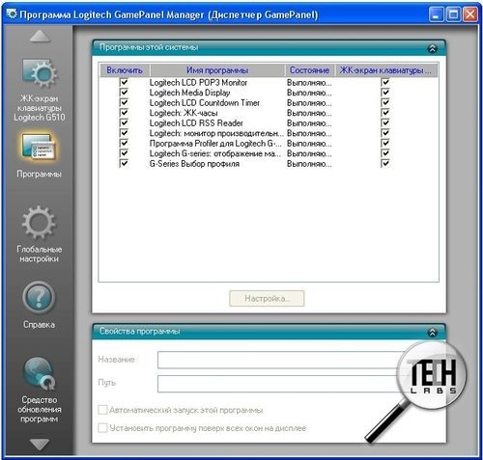Collapse Программы этой системы panel
The height and width of the screenshot is (460, 483).
point(432,48)
